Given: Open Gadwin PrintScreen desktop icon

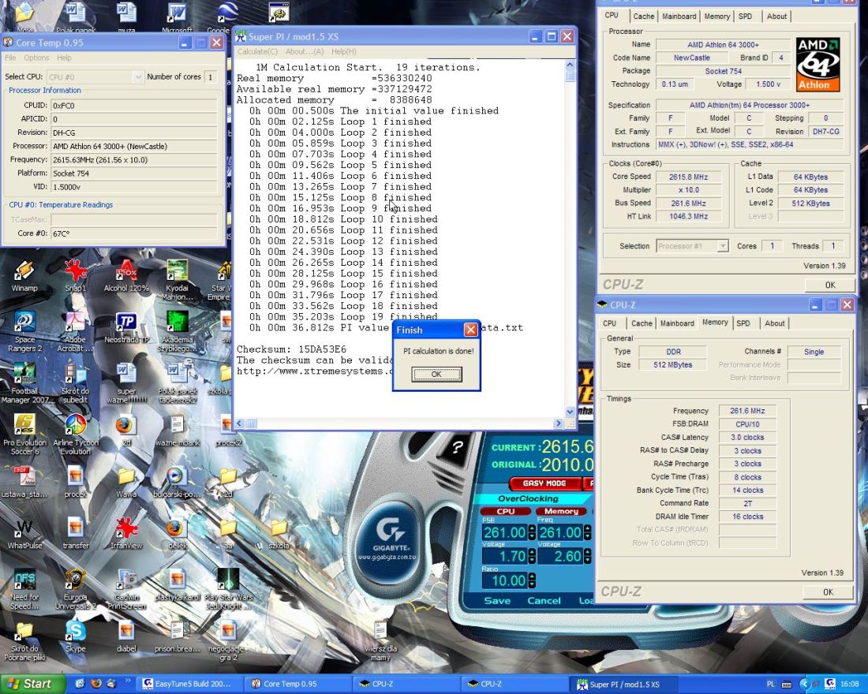Looking at the screenshot, I should pyautogui.click(x=126, y=589).
